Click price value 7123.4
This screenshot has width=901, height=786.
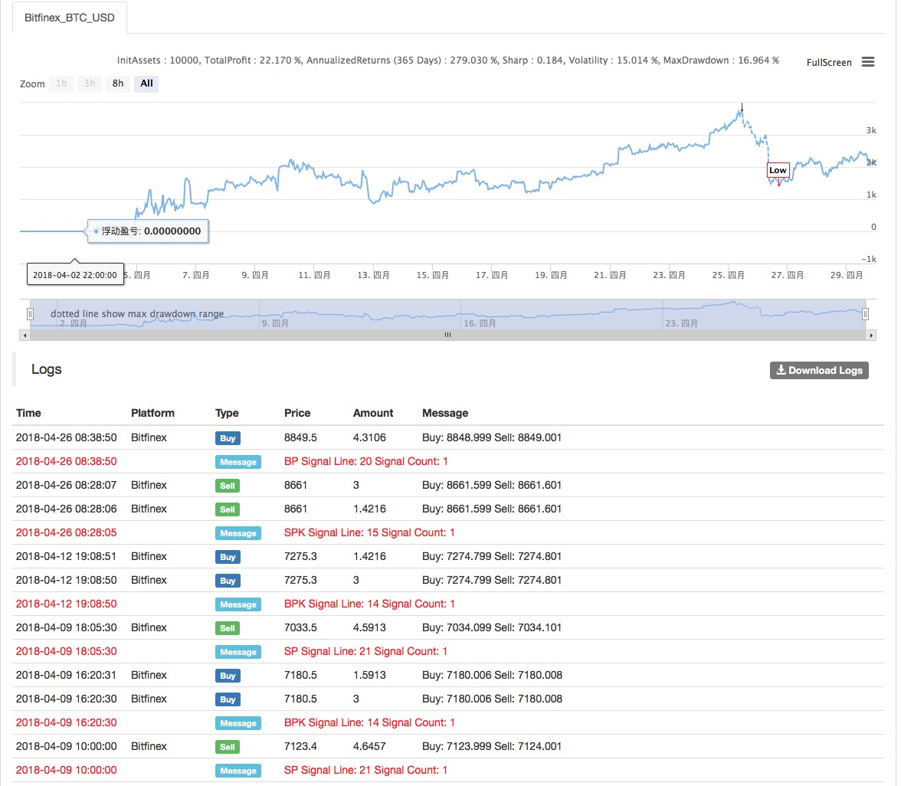point(300,746)
